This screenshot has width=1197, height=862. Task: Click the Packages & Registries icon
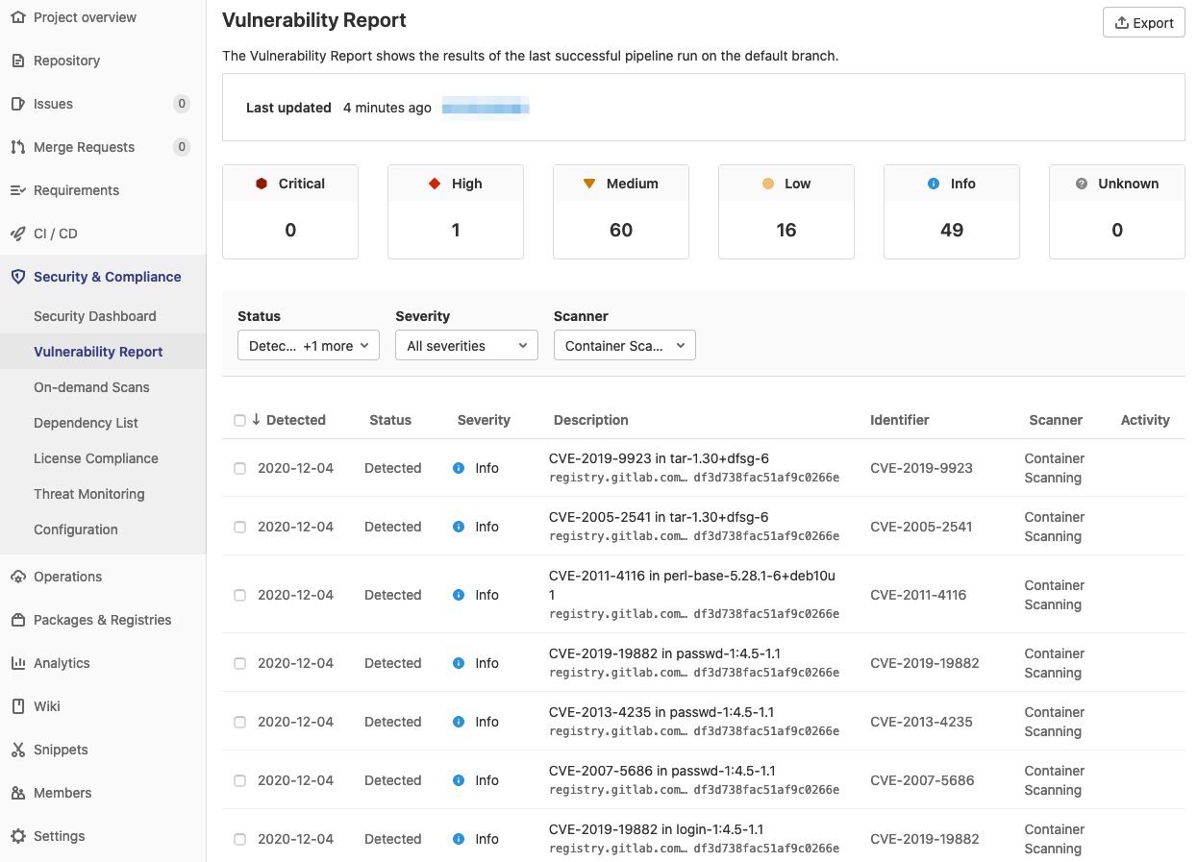[17, 620]
